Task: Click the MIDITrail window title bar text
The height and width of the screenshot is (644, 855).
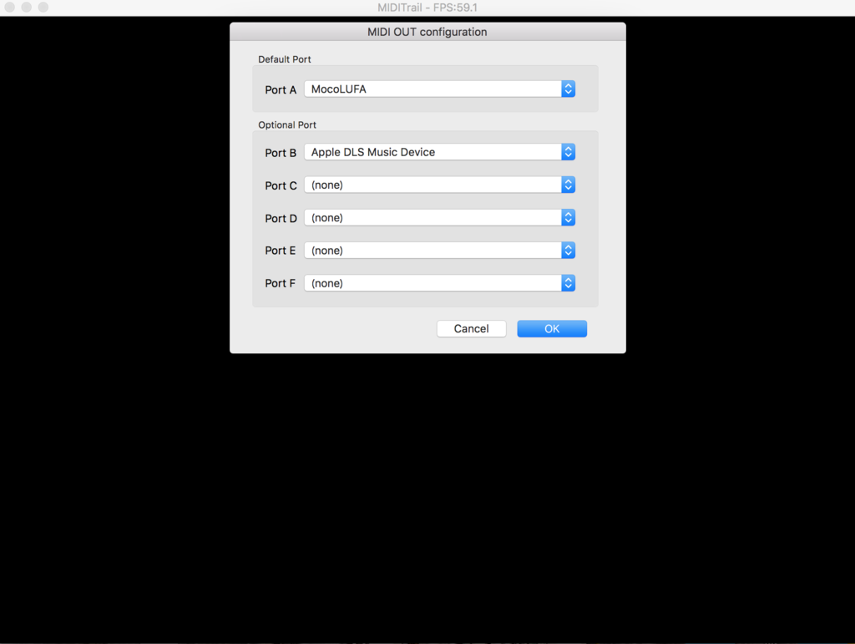Action: click(427, 8)
